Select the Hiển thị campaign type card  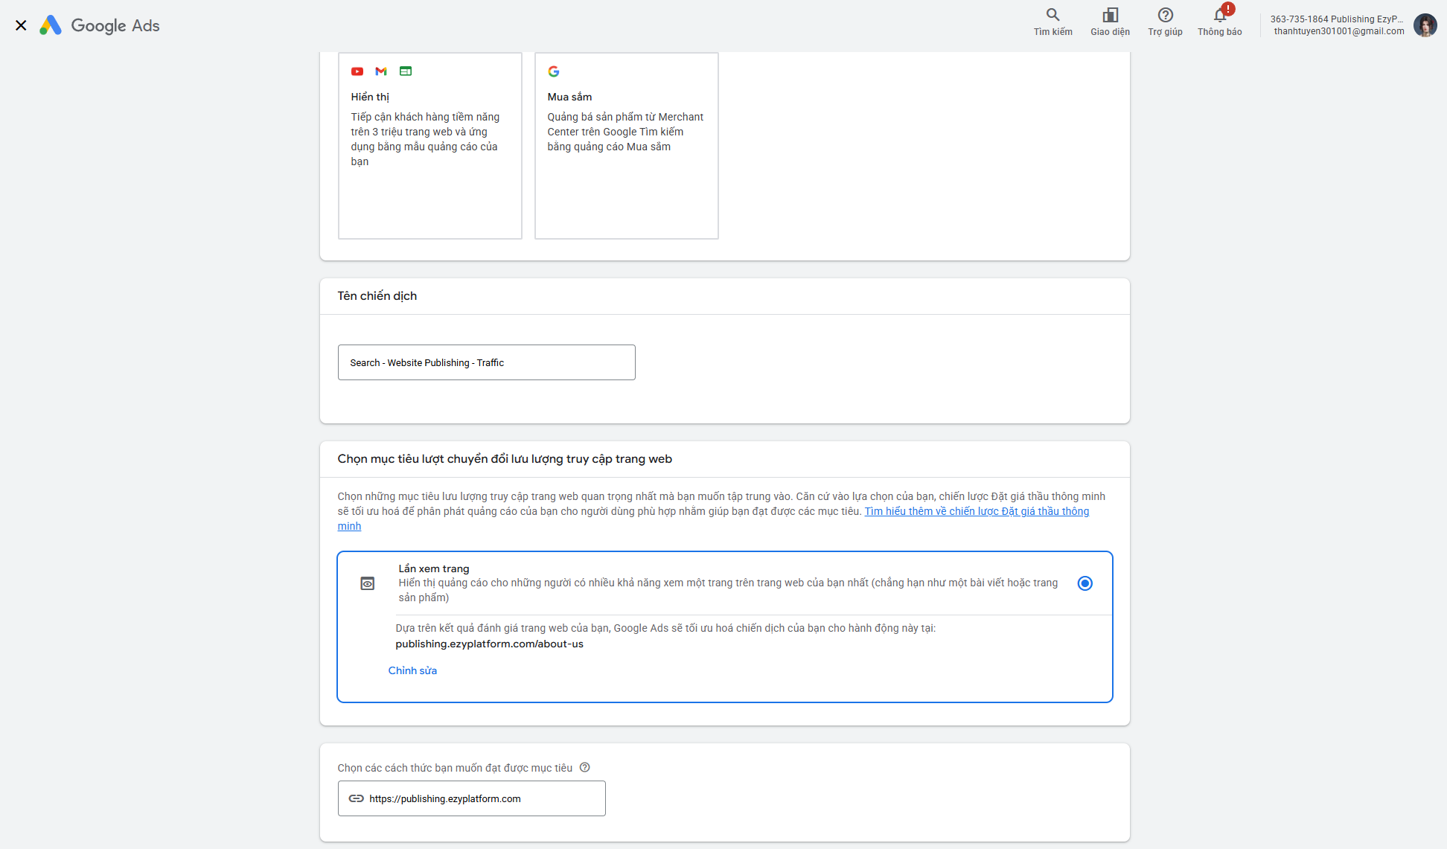pyautogui.click(x=430, y=146)
